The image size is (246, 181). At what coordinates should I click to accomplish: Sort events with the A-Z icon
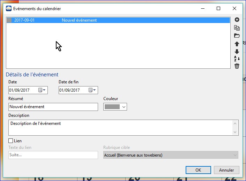point(237,59)
